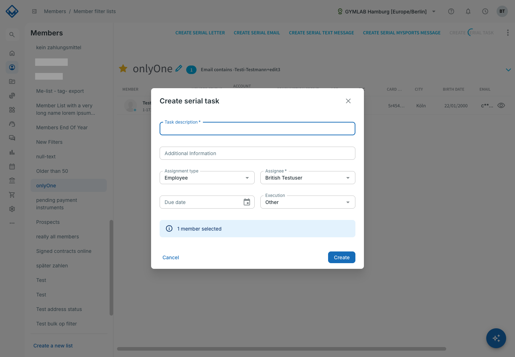The height and width of the screenshot is (357, 515).
Task: Click Create a new list link
Action: (x=53, y=346)
